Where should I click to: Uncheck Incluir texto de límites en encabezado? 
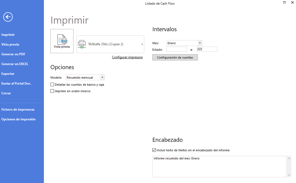(154, 150)
